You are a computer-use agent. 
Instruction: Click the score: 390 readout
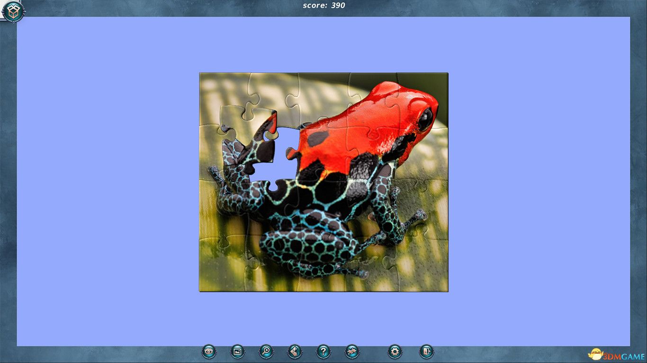pos(324,5)
